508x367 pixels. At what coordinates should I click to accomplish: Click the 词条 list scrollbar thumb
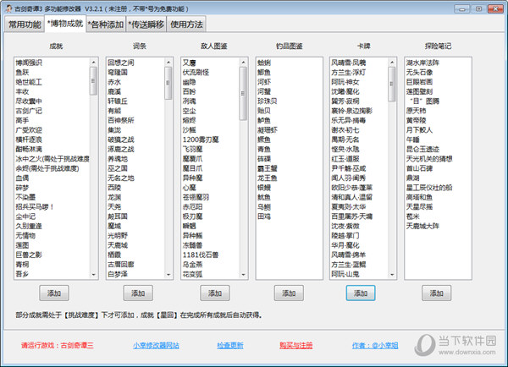168,83
